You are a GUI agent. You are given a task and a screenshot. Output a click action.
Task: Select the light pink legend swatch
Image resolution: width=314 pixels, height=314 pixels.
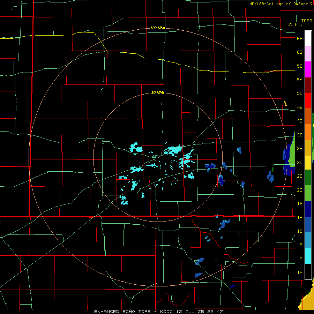pyautogui.click(x=308, y=53)
